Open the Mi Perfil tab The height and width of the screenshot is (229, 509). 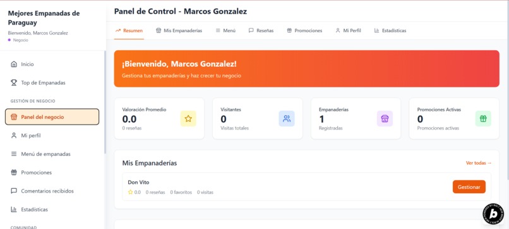(348, 31)
